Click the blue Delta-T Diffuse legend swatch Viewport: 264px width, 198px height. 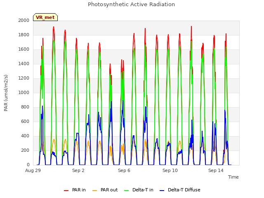pos(162,191)
